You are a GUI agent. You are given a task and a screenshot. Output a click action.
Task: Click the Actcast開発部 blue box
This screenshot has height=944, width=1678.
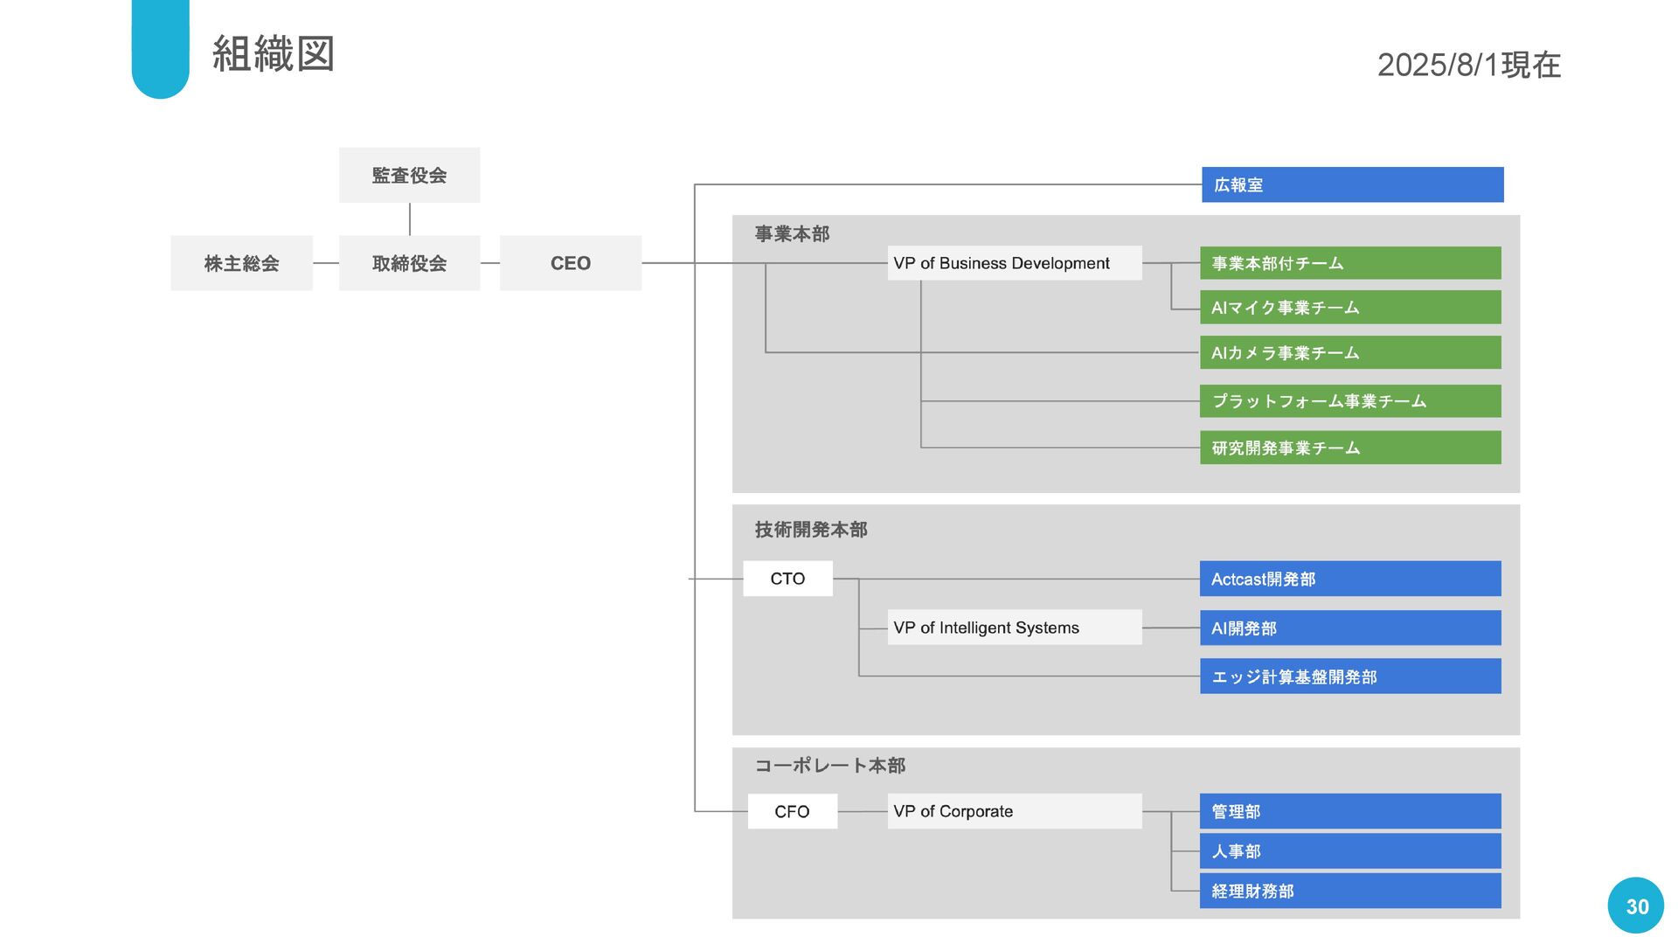(1350, 579)
